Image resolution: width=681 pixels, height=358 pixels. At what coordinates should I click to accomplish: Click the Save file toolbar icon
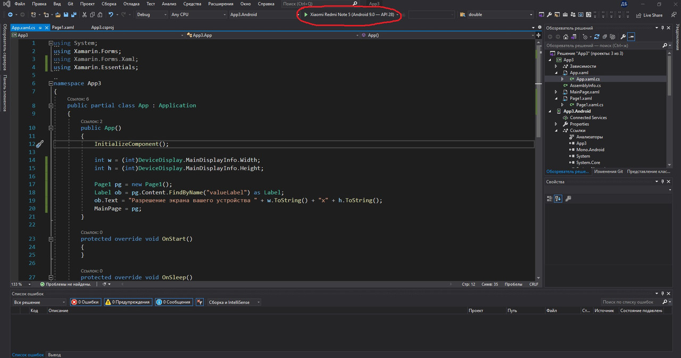point(65,14)
